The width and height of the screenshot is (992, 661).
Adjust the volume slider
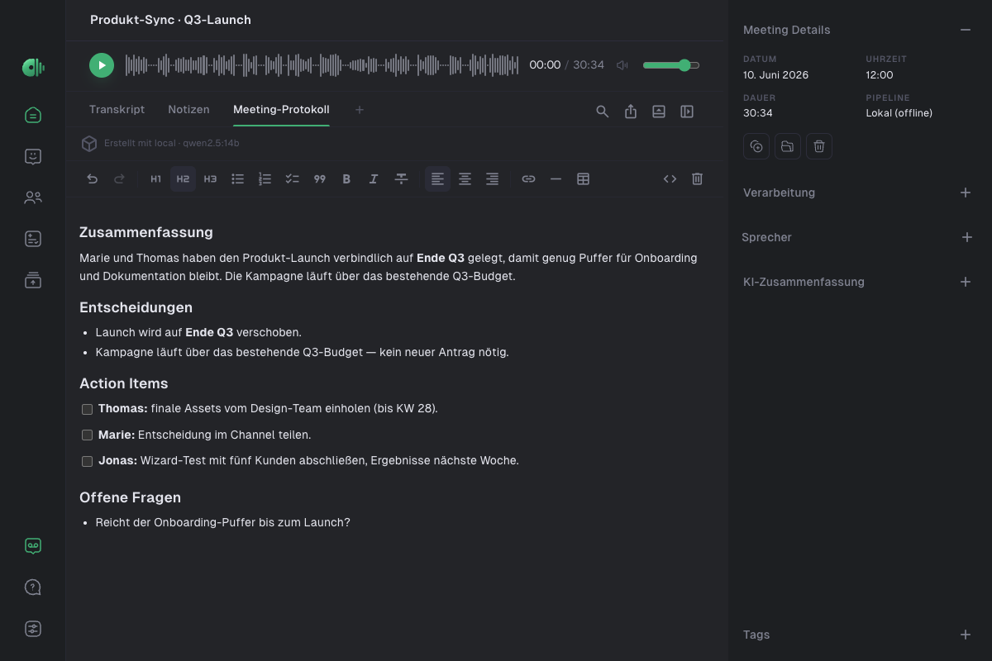[671, 65]
